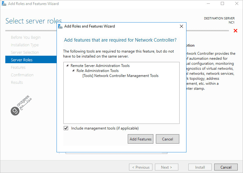Click the wizard's bottom Cancel button
This screenshot has height=173, width=243.
(x=226, y=167)
